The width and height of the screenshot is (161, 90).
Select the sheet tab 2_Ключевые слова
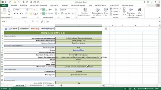pyautogui.click(x=34, y=85)
